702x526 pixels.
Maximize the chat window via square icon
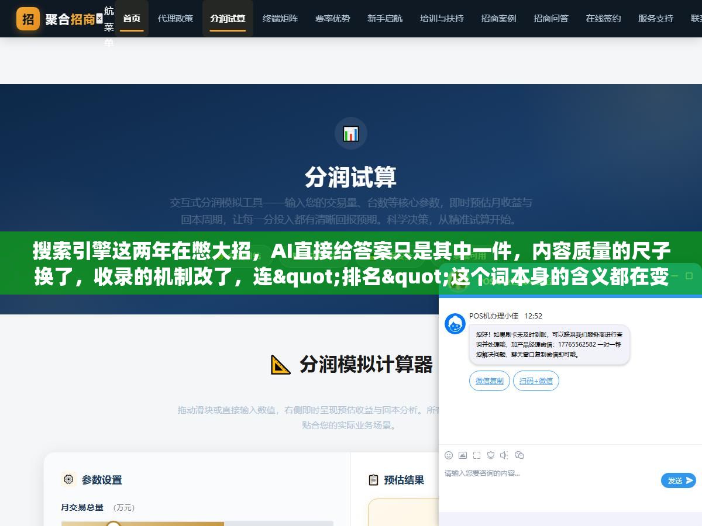(689, 276)
